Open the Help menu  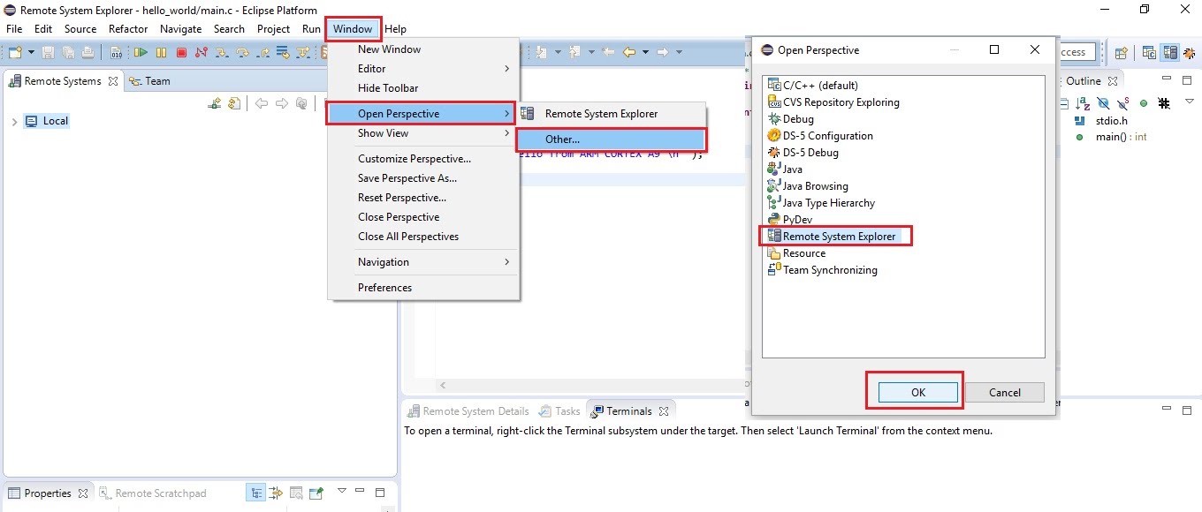click(x=395, y=29)
